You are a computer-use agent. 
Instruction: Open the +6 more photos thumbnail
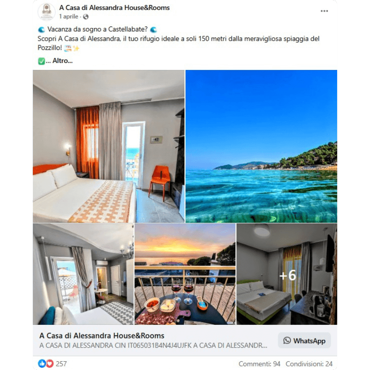pos(287,274)
